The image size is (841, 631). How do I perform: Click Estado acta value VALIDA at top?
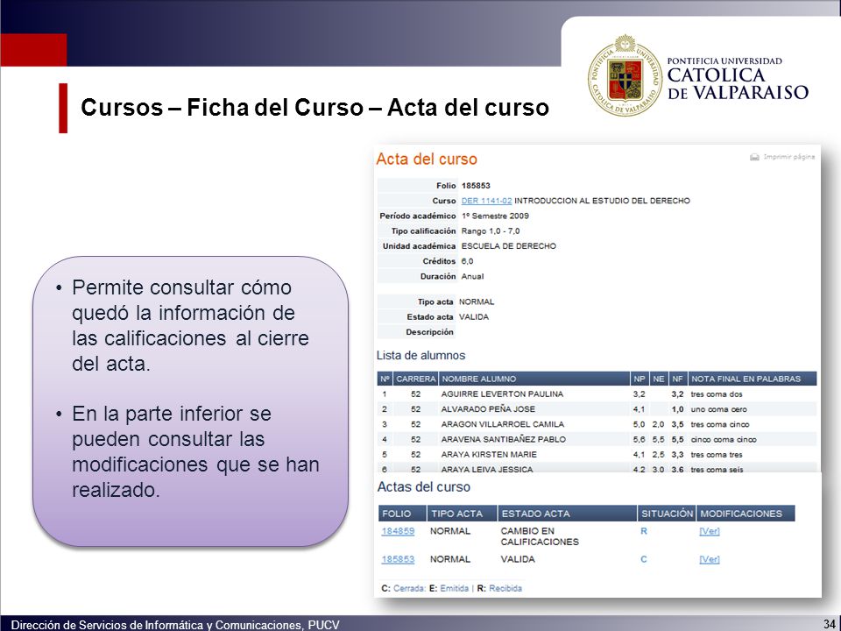point(474,316)
